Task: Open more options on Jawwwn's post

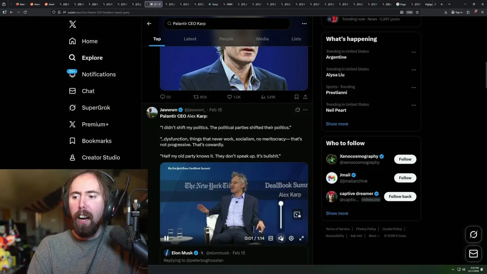Action: pos(305,110)
